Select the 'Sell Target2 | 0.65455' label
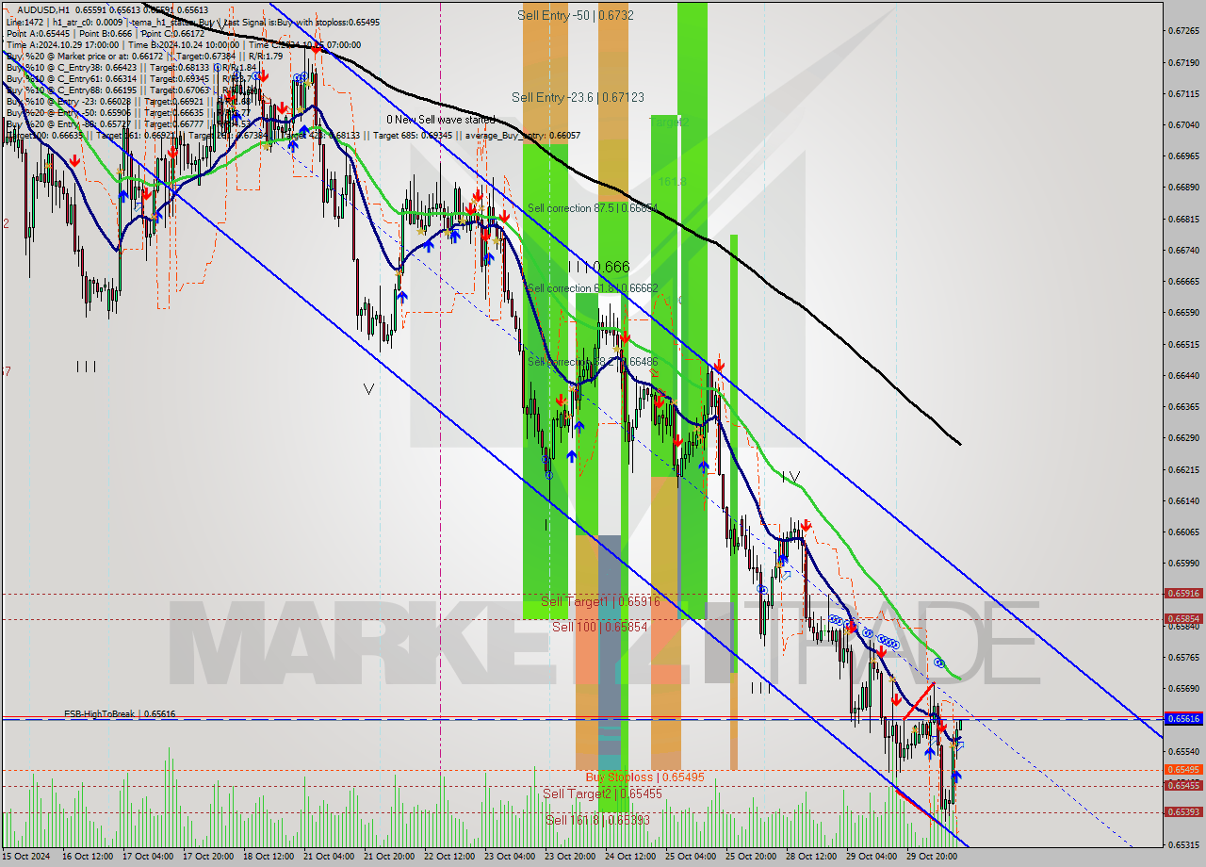Viewport: 1206px width, 867px height. tap(602, 794)
